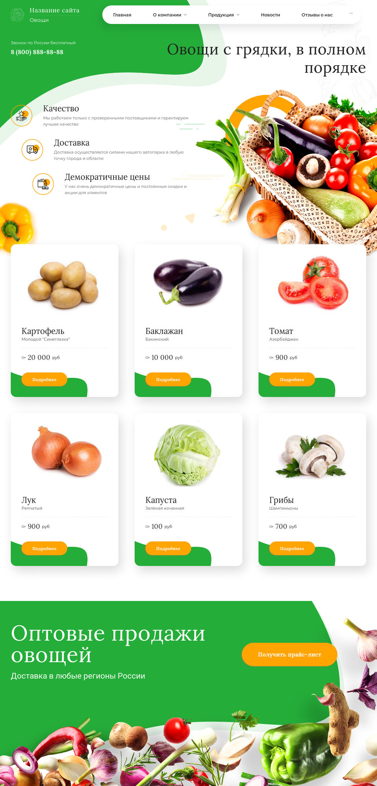Image resolution: width=377 pixels, height=786 pixels.
Task: Open the three-dots more menu in navigation
Action: tap(351, 14)
